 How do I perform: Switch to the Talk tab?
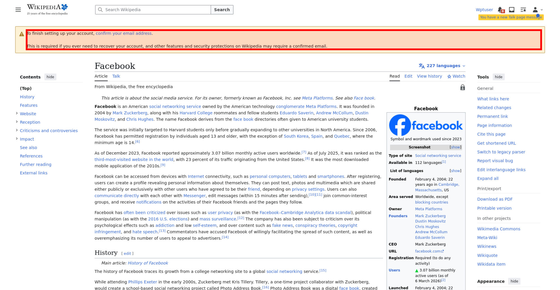[x=116, y=76]
